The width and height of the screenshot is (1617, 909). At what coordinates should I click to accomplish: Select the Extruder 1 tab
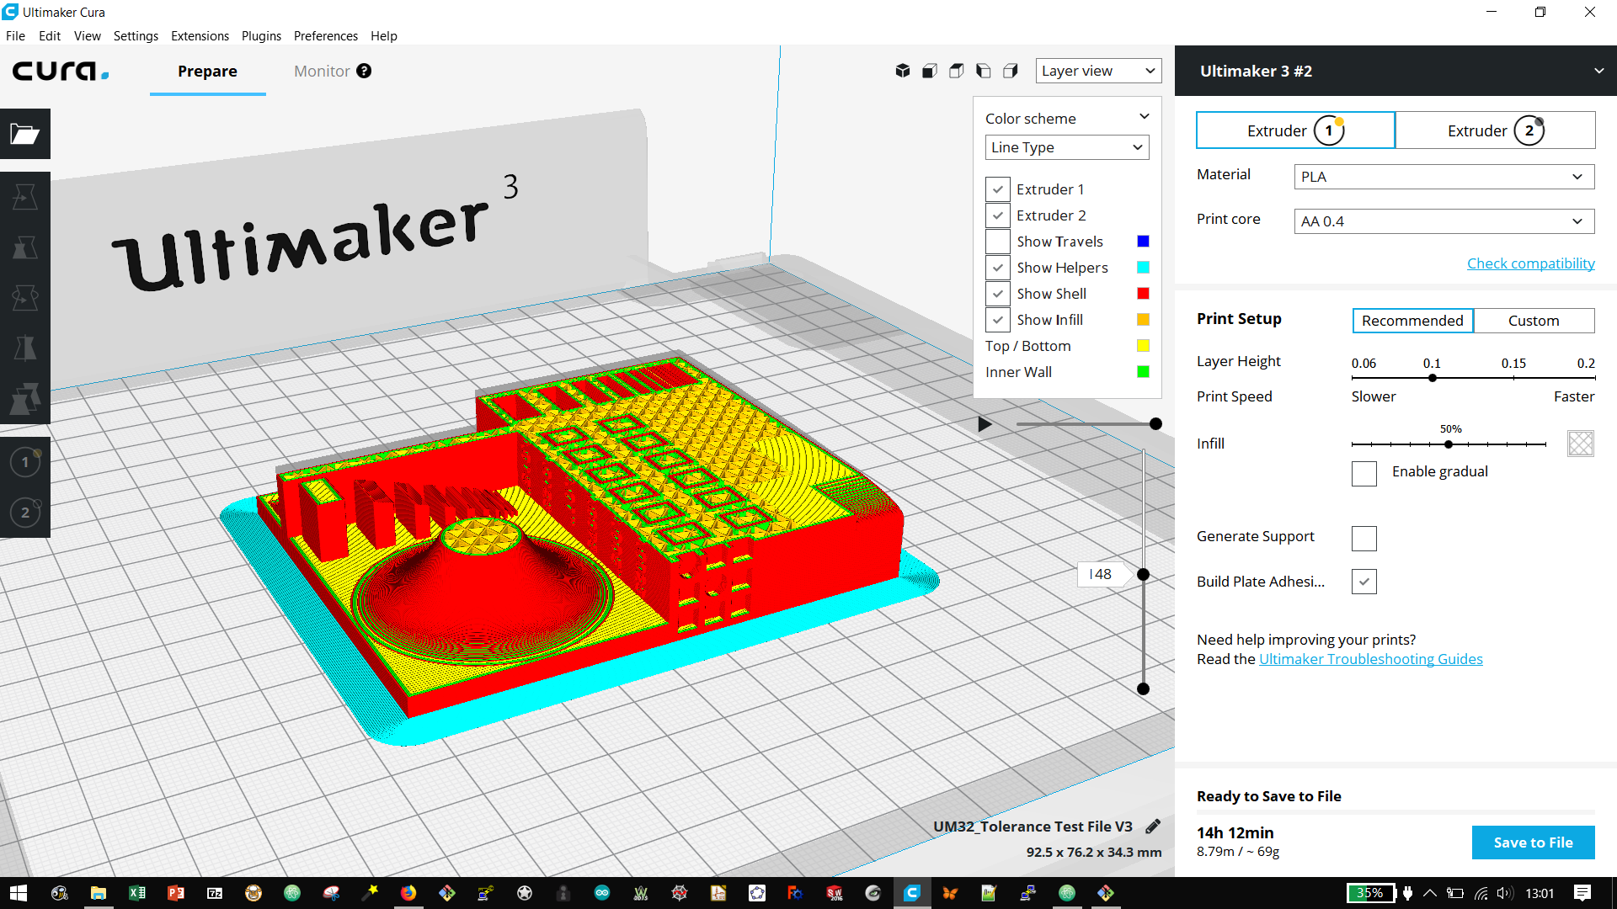pos(1295,130)
